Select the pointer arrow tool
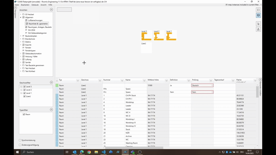The image size is (276, 155). click(258, 24)
